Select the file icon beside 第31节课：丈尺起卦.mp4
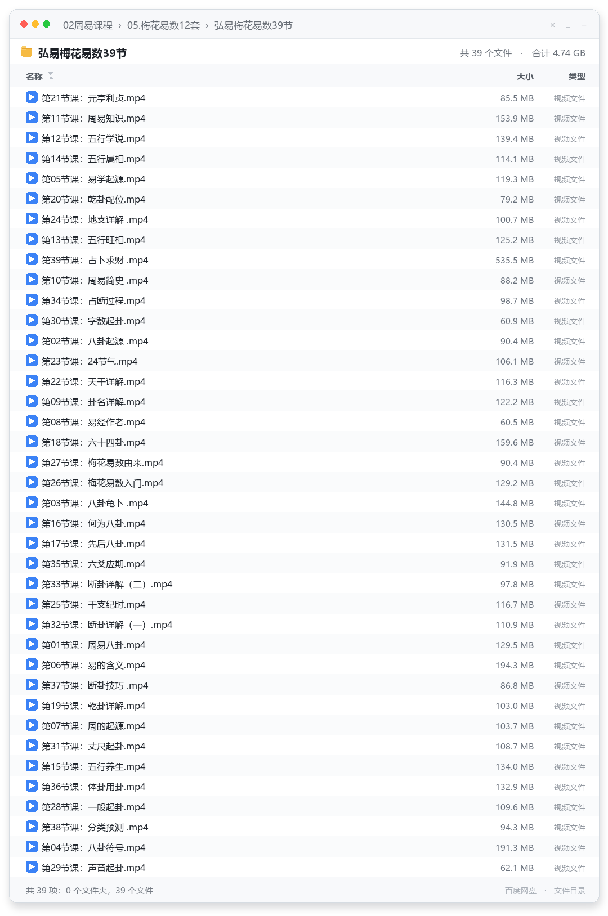This screenshot has height=916, width=608. [32, 746]
